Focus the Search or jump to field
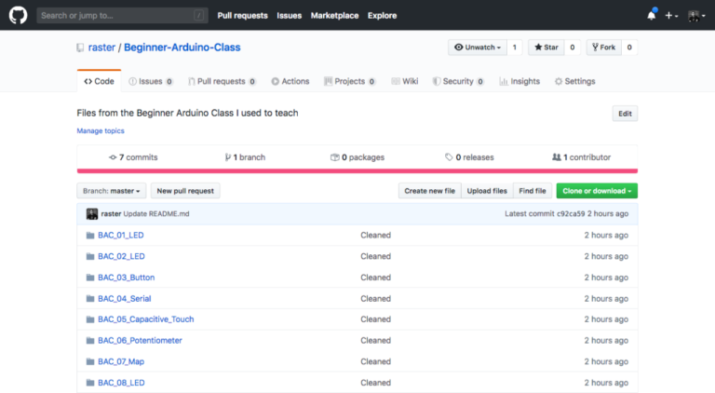715x393 pixels. [121, 16]
